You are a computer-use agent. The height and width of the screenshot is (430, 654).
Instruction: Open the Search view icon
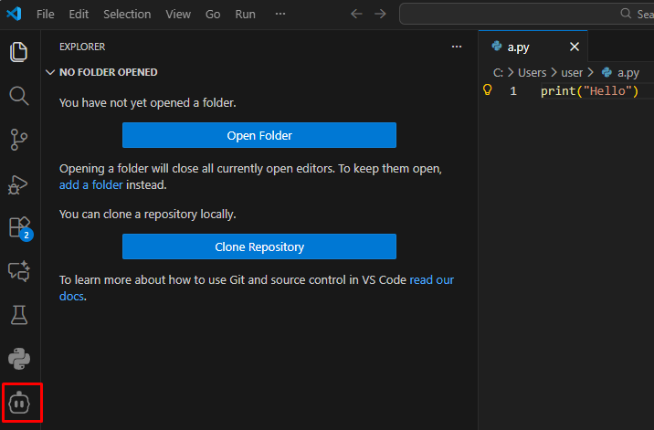coord(19,96)
